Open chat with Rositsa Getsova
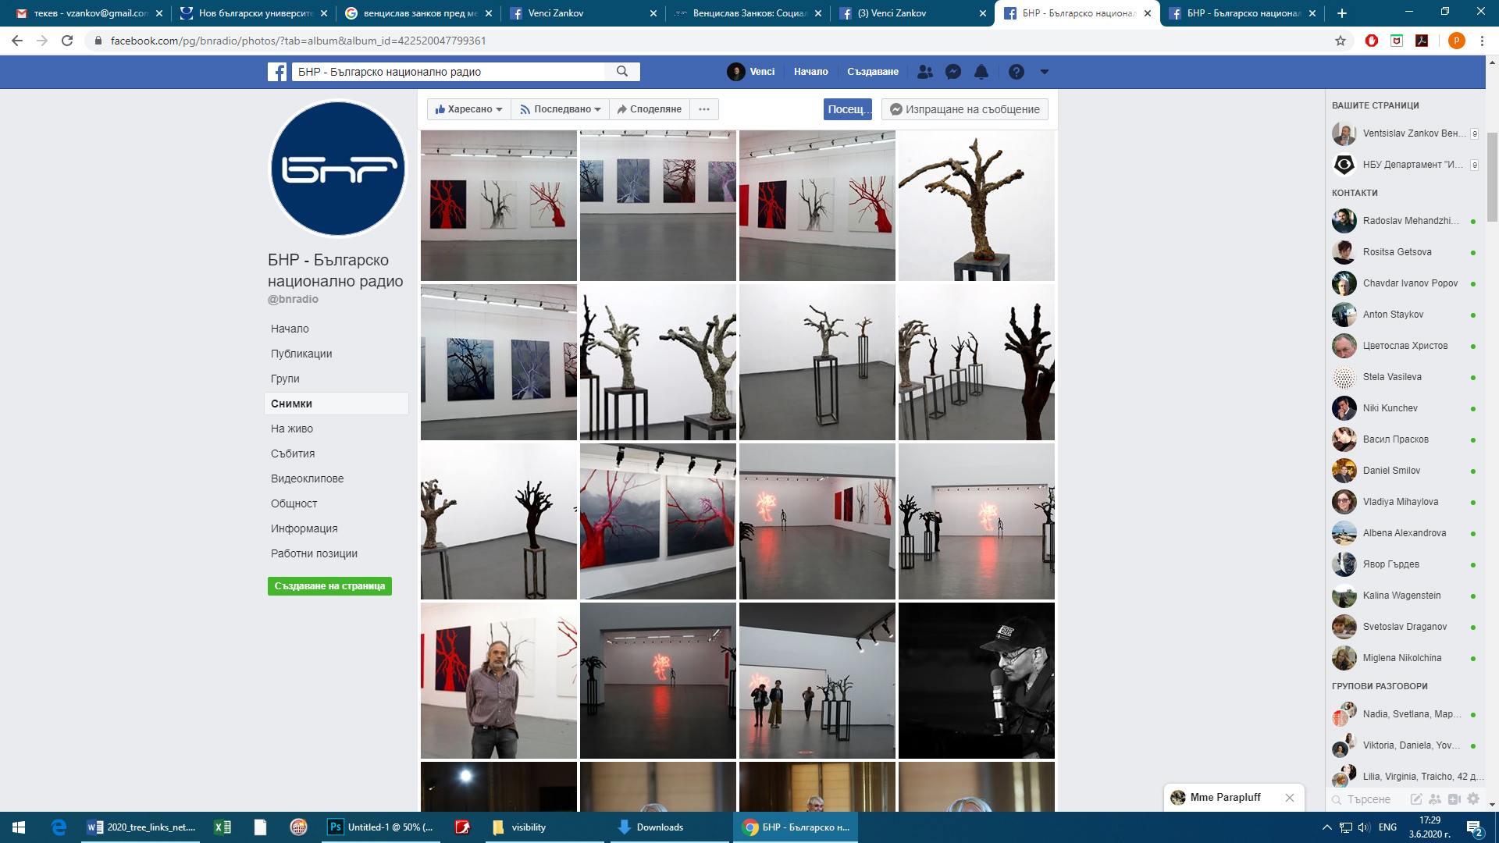 click(x=1405, y=252)
